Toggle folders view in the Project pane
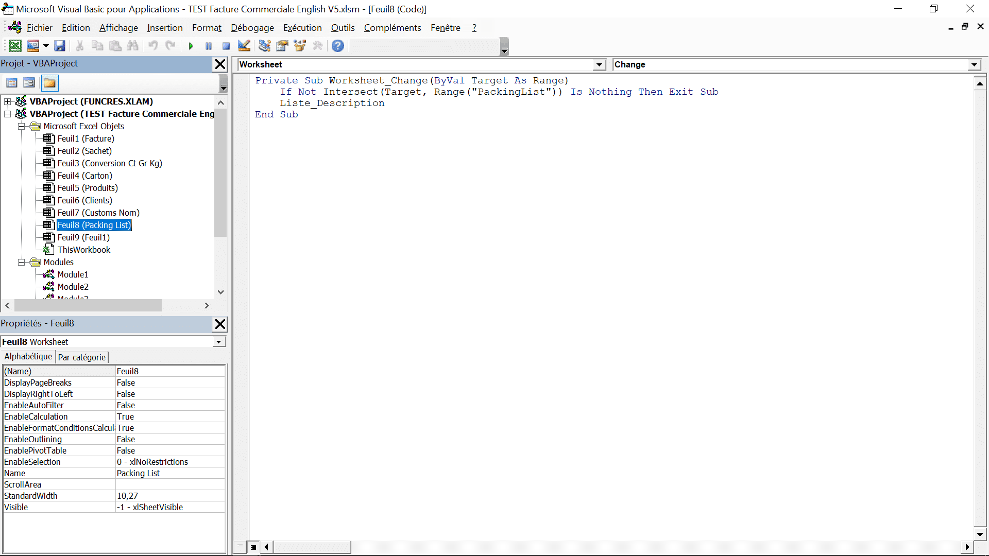Viewport: 989px width, 556px height. 49,83
